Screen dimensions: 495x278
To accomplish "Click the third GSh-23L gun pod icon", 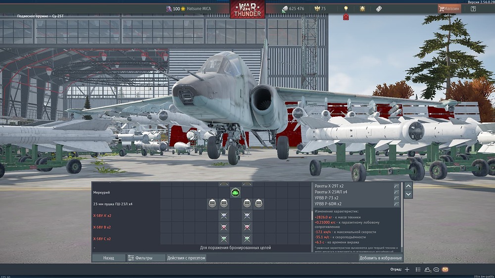I will (x=247, y=203).
